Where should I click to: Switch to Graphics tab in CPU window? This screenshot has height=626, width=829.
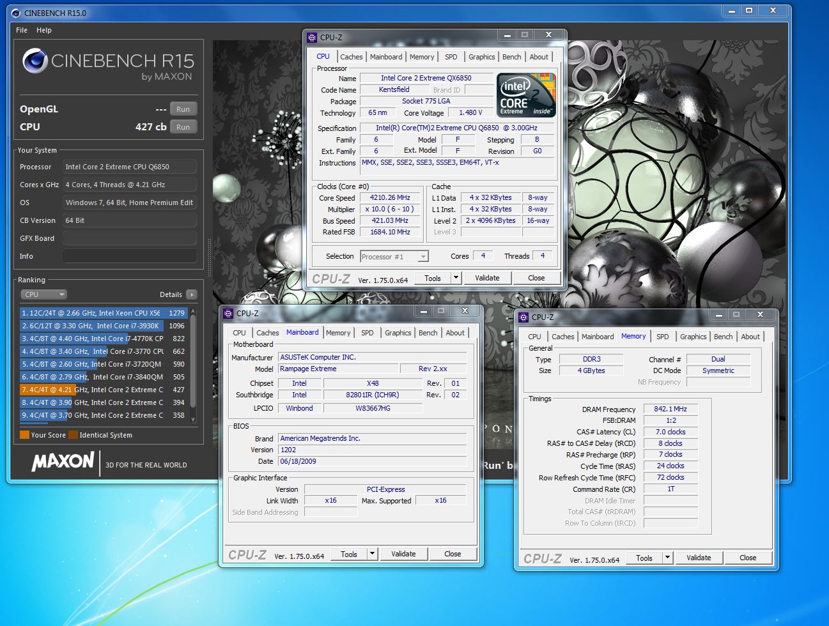click(x=482, y=57)
